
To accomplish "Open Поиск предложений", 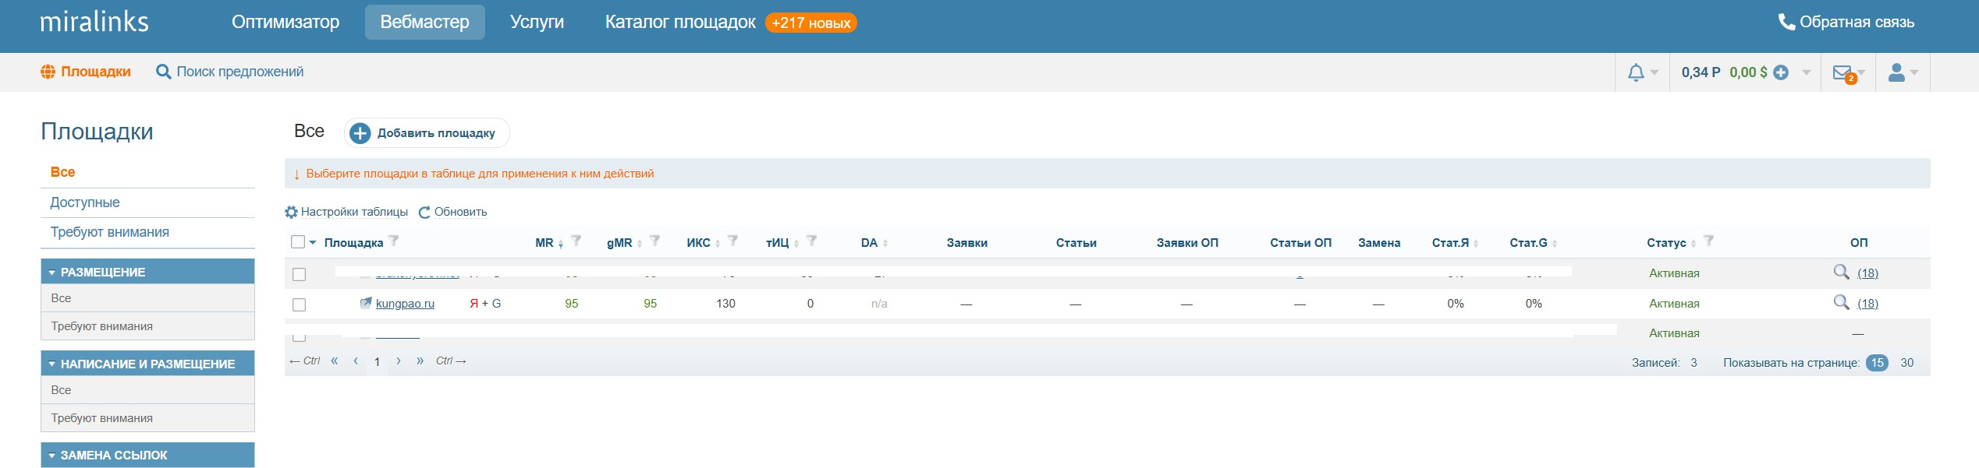I will tap(230, 72).
